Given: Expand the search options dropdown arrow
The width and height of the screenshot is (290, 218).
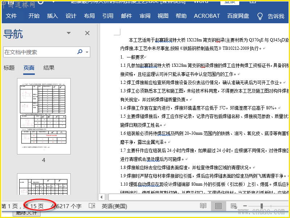Looking at the screenshot, I should [87, 52].
